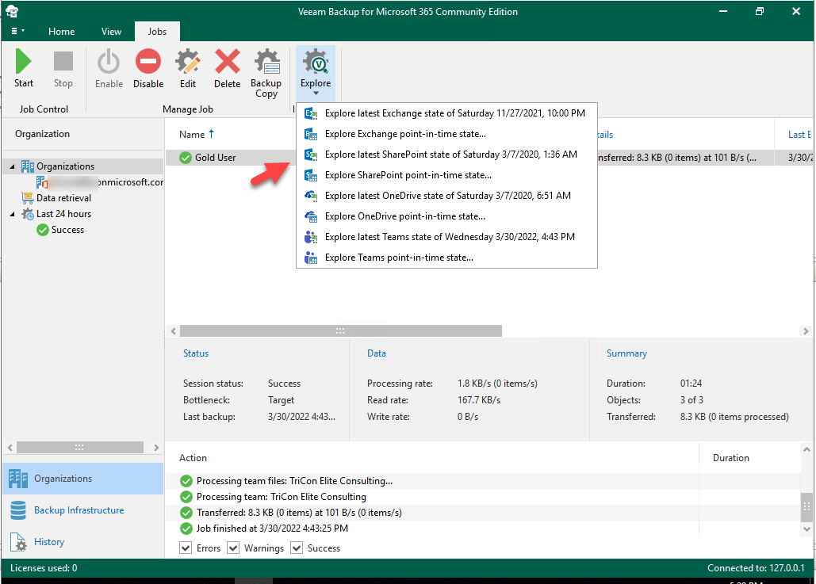Select Data retrieval tree item
Screen dimensions: 816x584
pos(63,198)
